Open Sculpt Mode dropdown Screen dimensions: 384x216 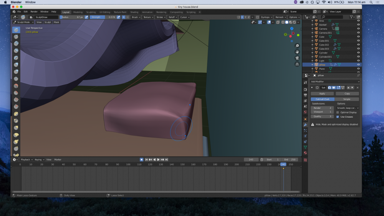click(23, 22)
